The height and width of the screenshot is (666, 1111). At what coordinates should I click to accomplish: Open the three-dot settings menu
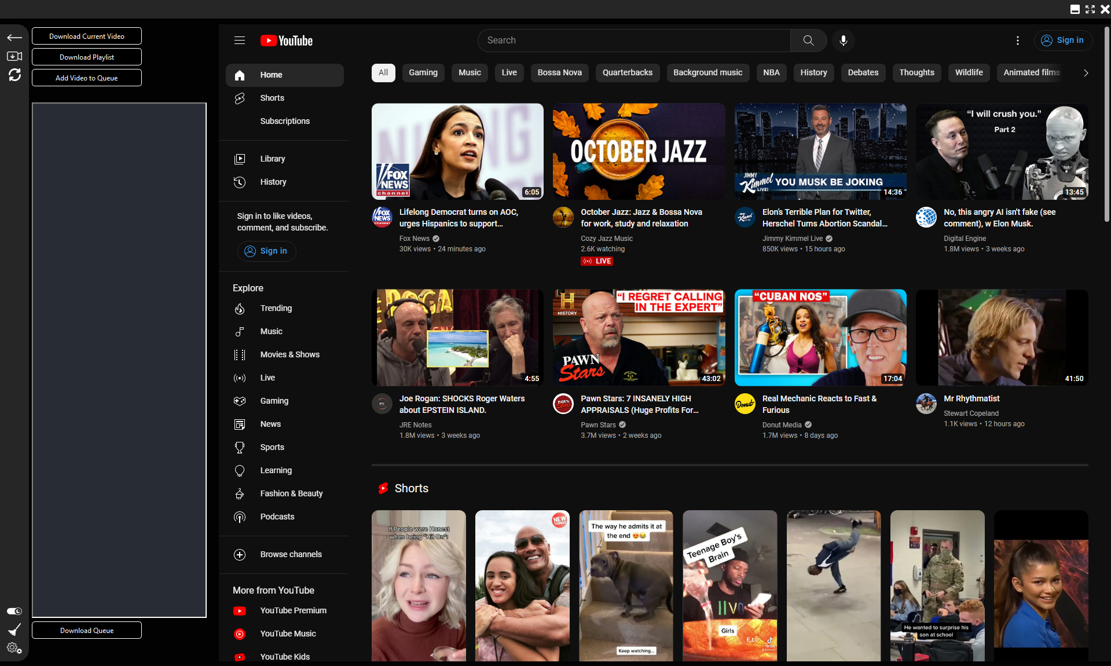[1018, 41]
